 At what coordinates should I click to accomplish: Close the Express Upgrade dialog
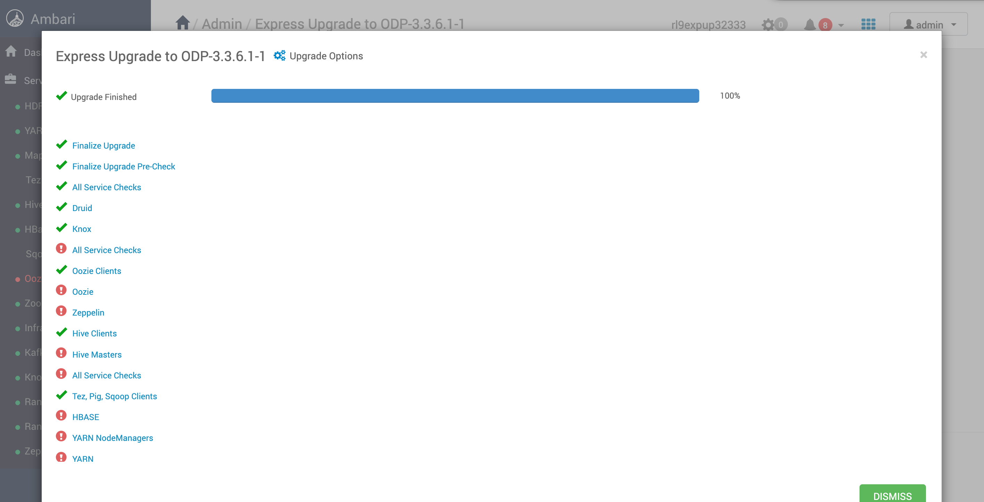923,55
